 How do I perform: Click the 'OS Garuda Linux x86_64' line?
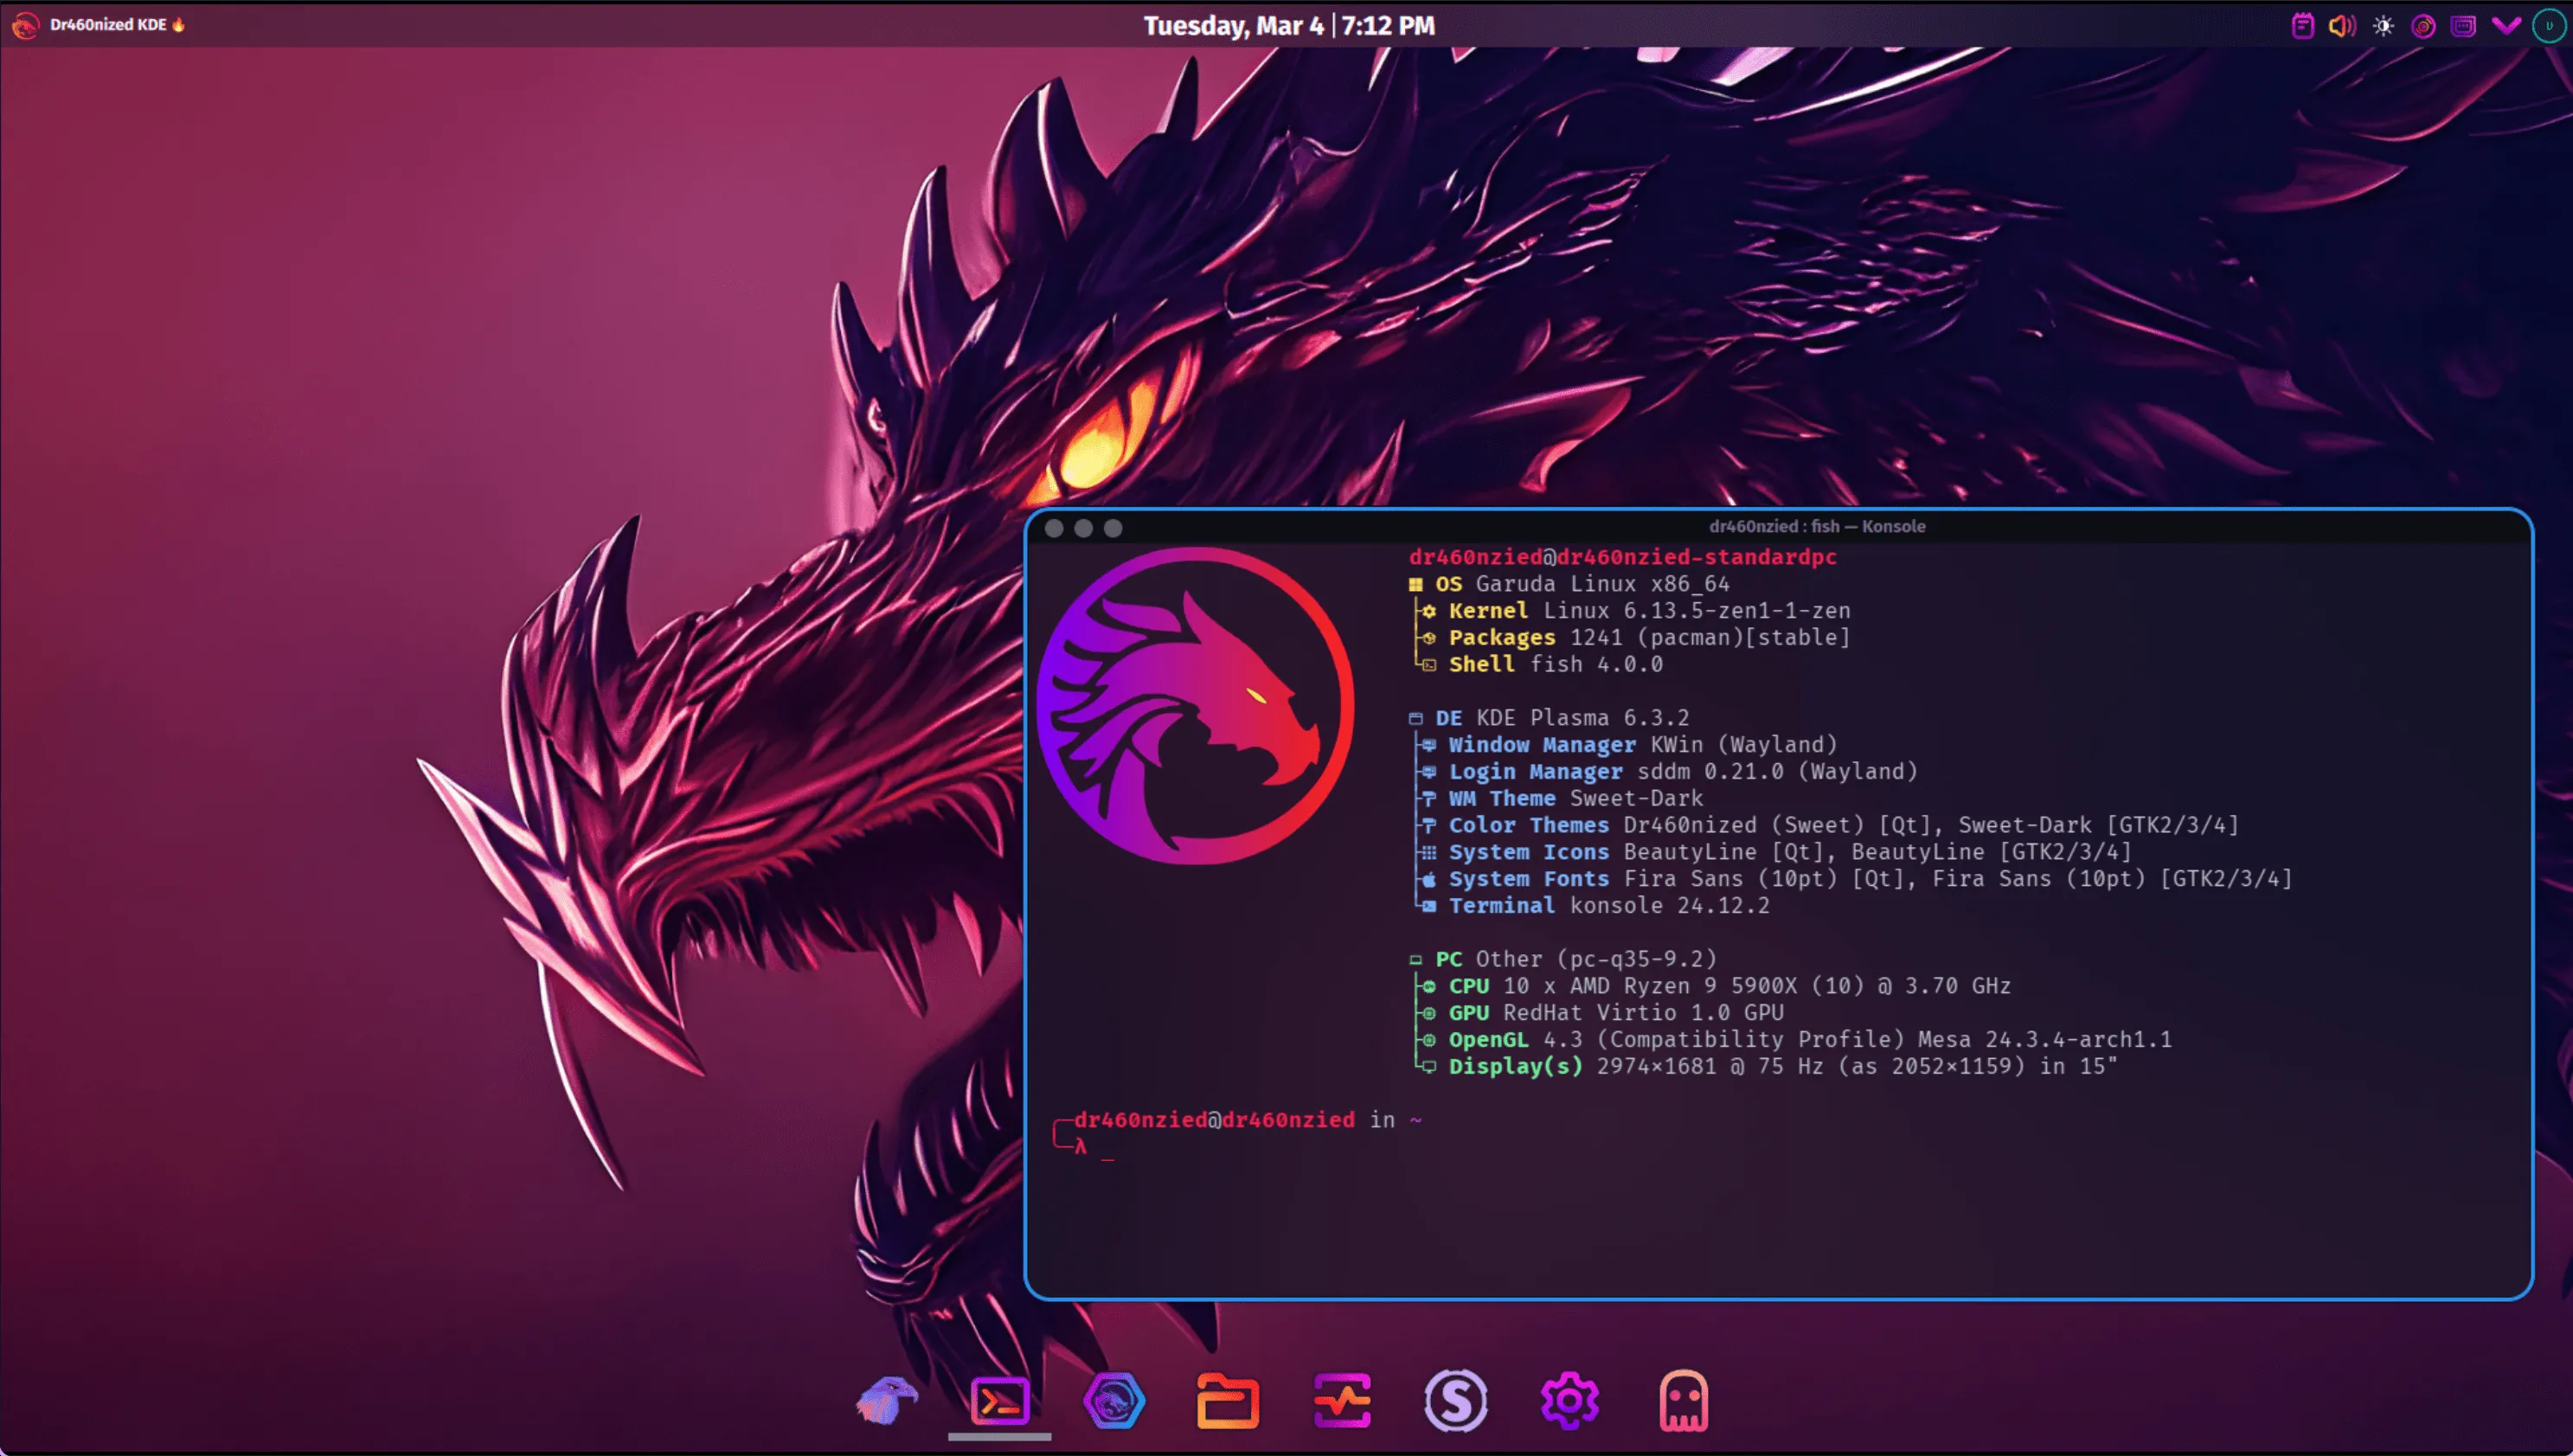tap(1569, 584)
